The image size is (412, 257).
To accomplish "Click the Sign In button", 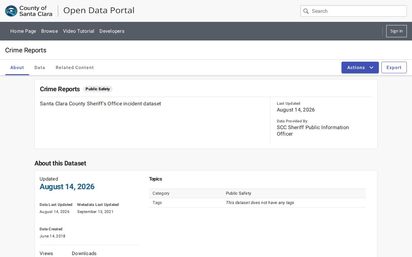I will pyautogui.click(x=397, y=31).
